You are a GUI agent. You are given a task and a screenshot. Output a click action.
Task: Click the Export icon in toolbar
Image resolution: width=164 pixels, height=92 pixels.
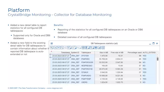[x=91, y=48]
